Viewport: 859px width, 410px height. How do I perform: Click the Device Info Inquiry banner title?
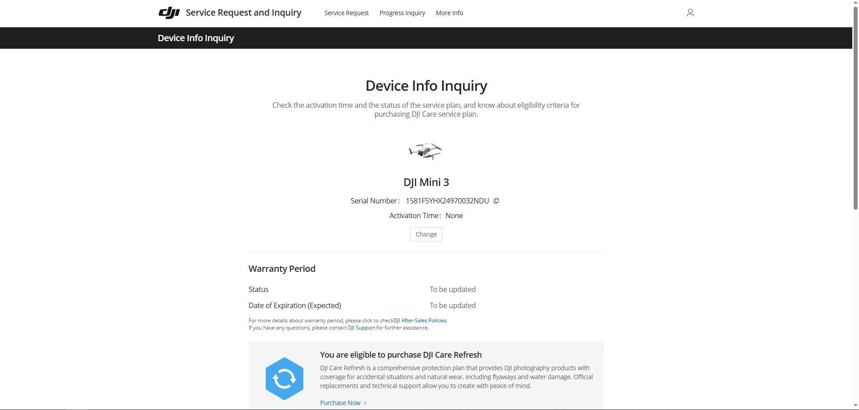(x=196, y=38)
